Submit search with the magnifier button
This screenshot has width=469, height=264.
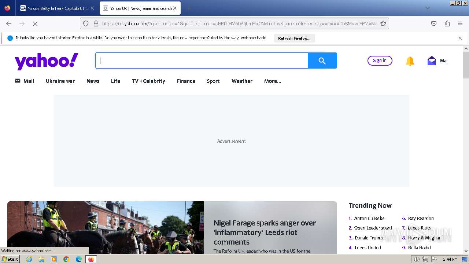322,60
